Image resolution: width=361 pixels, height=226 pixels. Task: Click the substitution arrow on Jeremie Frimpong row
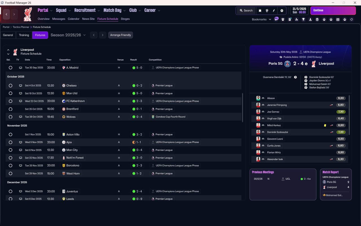click(331, 105)
